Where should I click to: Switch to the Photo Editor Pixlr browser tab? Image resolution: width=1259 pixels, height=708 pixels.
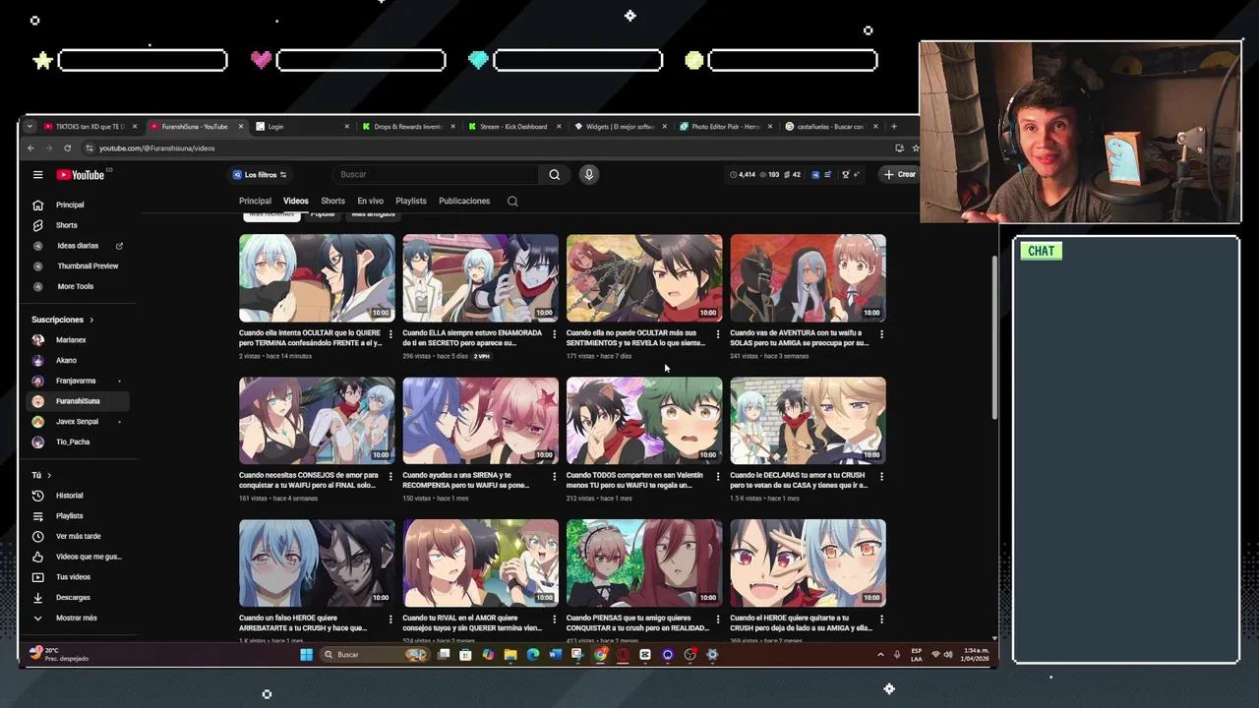click(x=725, y=126)
